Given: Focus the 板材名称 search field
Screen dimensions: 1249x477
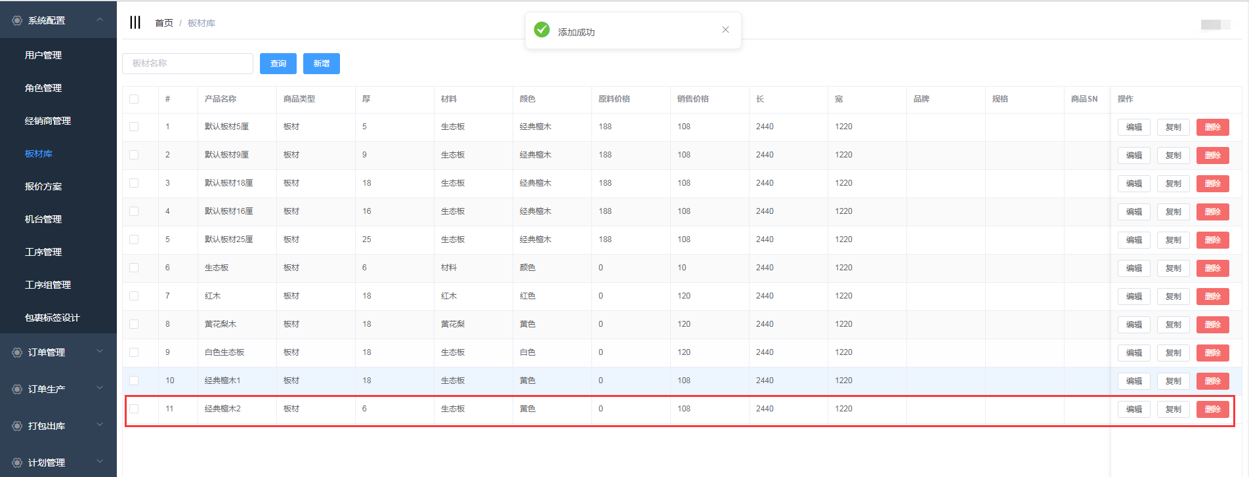Looking at the screenshot, I should pos(188,64).
